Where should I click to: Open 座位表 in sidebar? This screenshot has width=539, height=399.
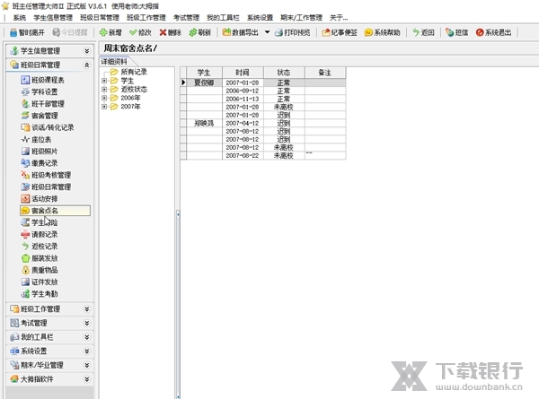[x=36, y=139]
